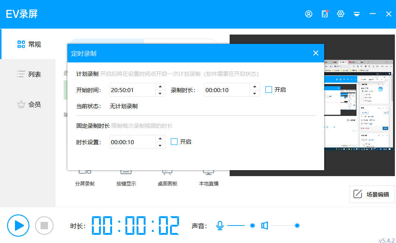Start recording with the play button

[x=18, y=226]
